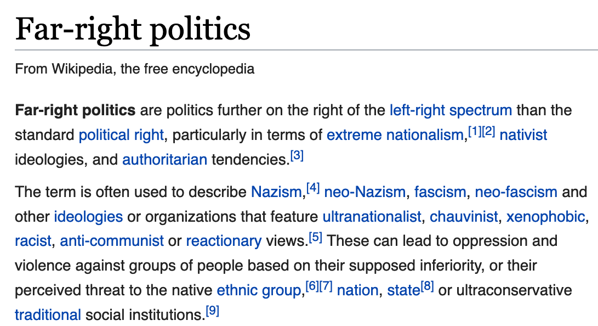Visit the xenophobic article link

pyautogui.click(x=545, y=216)
